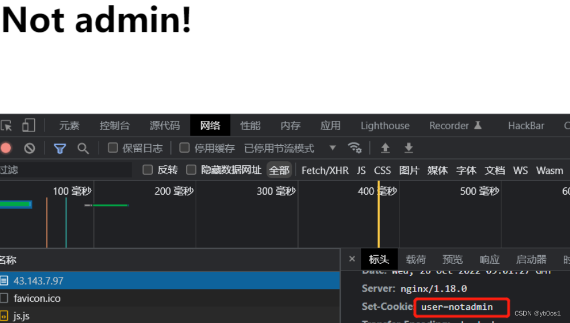The width and height of the screenshot is (570, 323).
Task: Enable the 停用缓存 checkbox
Action: pos(184,148)
